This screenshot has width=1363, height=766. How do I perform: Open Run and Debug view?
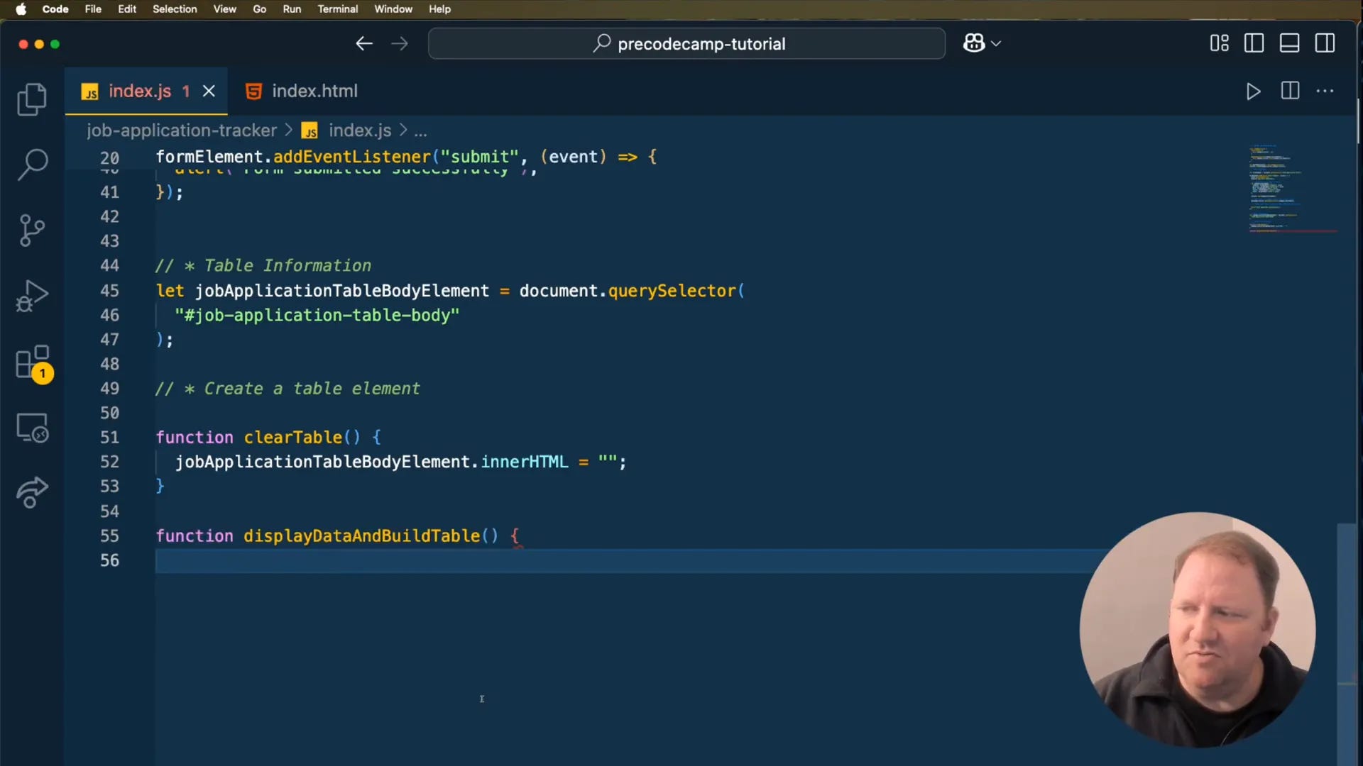pos(32,296)
